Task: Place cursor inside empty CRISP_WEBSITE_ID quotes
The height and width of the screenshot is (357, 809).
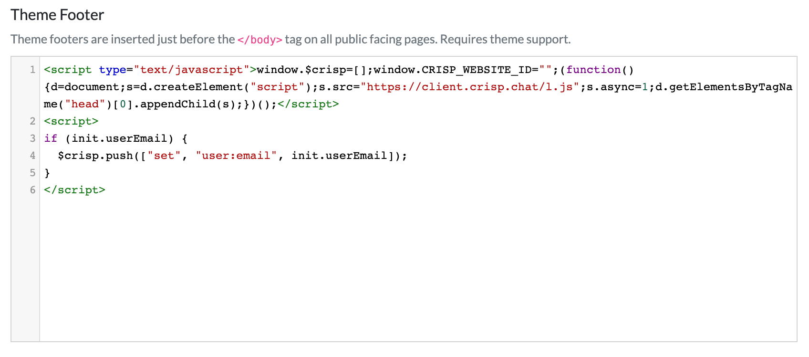Action: [x=545, y=70]
